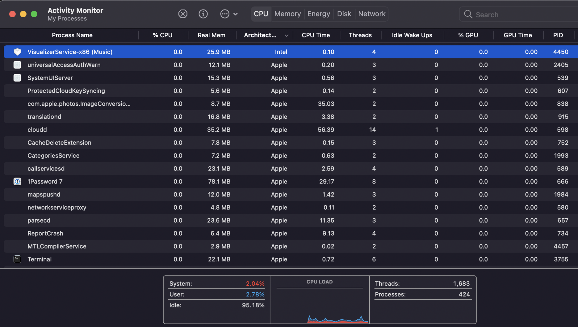Image resolution: width=578 pixels, height=327 pixels.
Task: Click the process info (i) icon
Action: pyautogui.click(x=203, y=14)
